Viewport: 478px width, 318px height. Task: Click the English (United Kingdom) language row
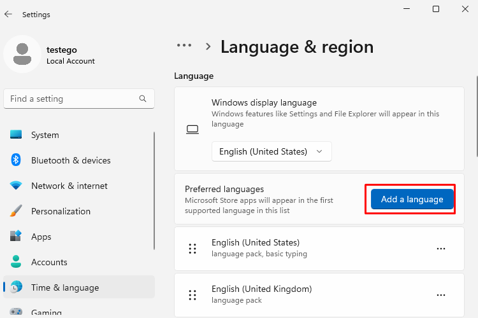click(x=319, y=295)
